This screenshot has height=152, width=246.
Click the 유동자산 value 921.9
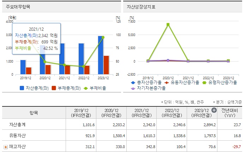[90, 136]
